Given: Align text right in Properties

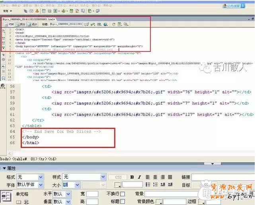Looking at the screenshot, I should point(162,177).
